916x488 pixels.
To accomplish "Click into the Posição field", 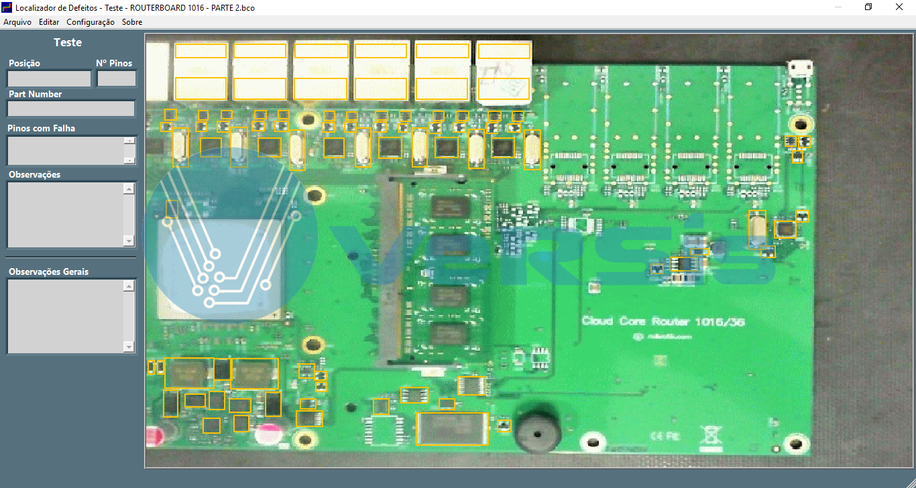I will click(x=49, y=78).
